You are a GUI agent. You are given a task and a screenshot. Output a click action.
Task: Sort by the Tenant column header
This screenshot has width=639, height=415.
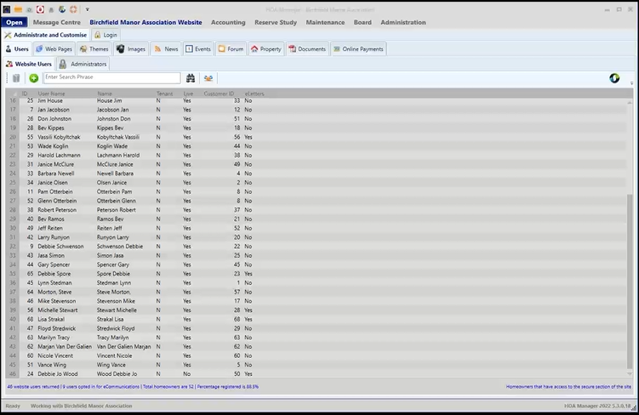pos(164,94)
